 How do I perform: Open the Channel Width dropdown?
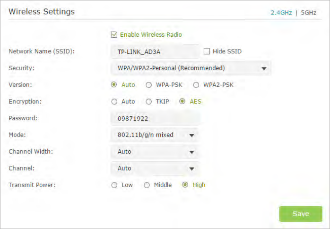pyautogui.click(x=154, y=152)
